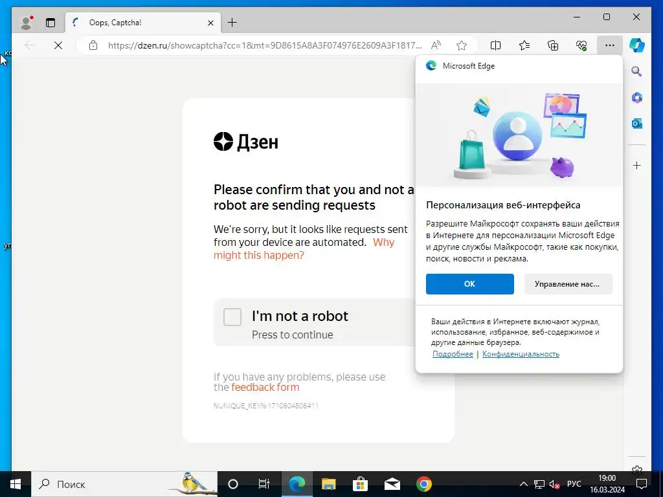The image size is (663, 497).
Task: Open a new tab with plus button
Action: pyautogui.click(x=232, y=23)
